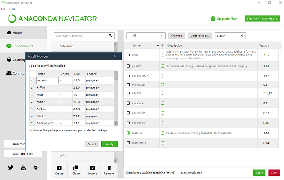
Task: Select the voila environment
Action: [82, 156]
